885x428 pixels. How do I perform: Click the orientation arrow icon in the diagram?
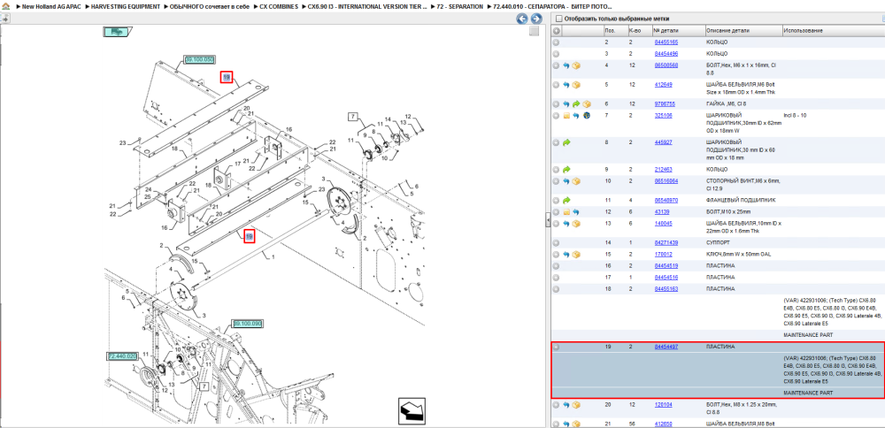click(x=412, y=412)
